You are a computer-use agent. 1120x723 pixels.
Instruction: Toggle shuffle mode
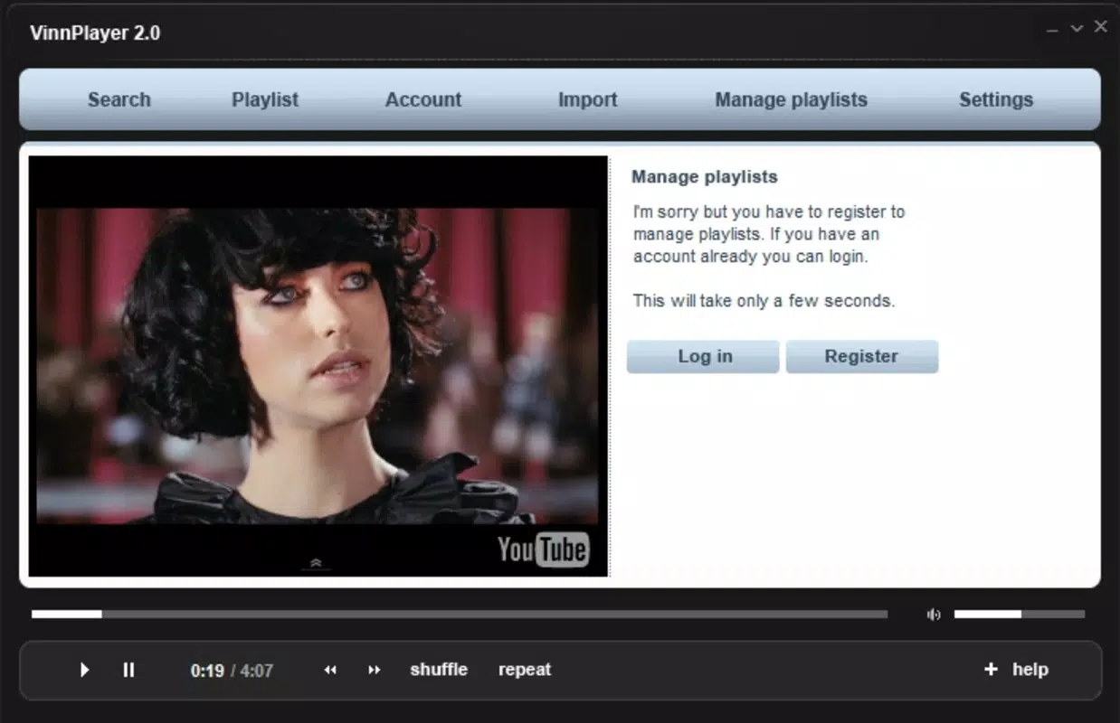click(x=439, y=670)
